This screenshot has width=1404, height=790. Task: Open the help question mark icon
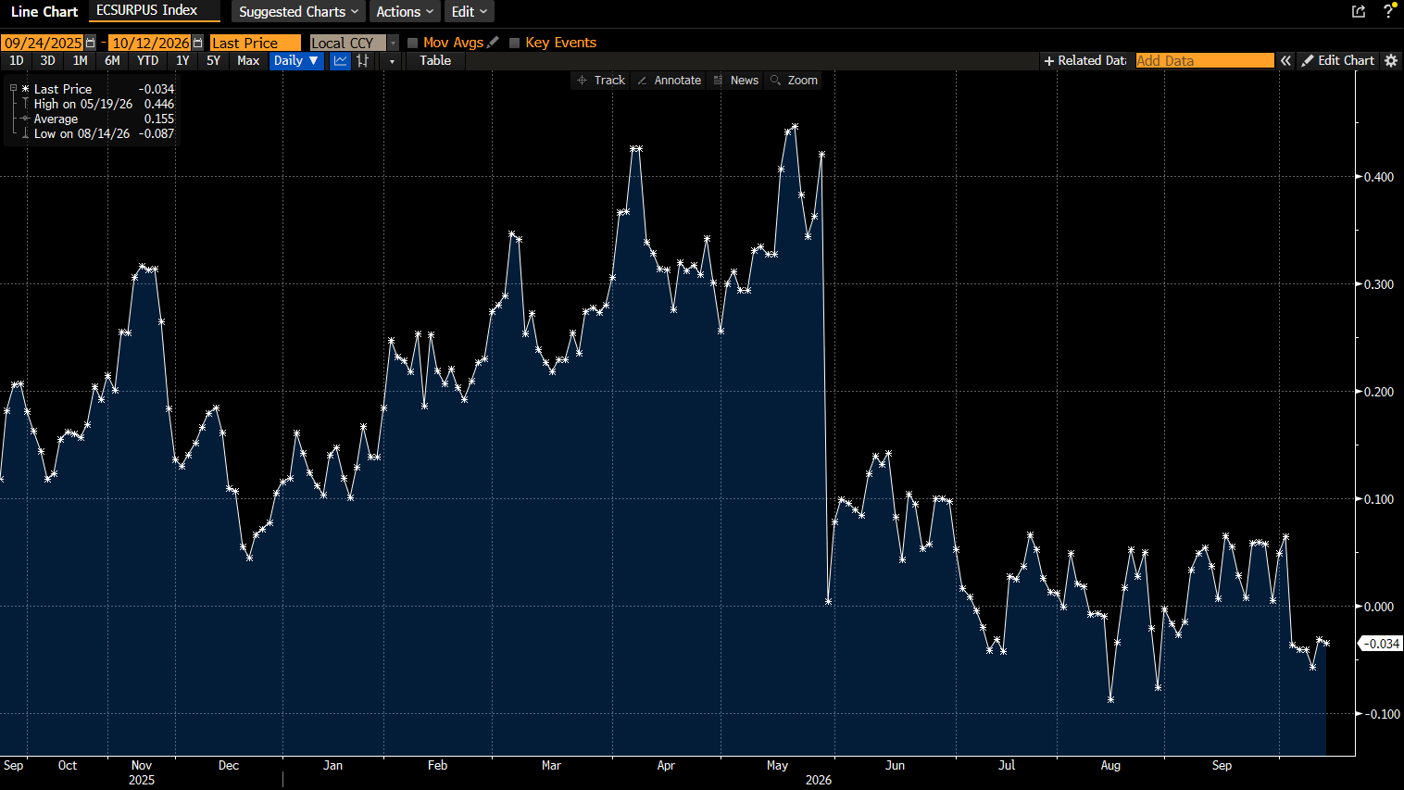(1388, 11)
